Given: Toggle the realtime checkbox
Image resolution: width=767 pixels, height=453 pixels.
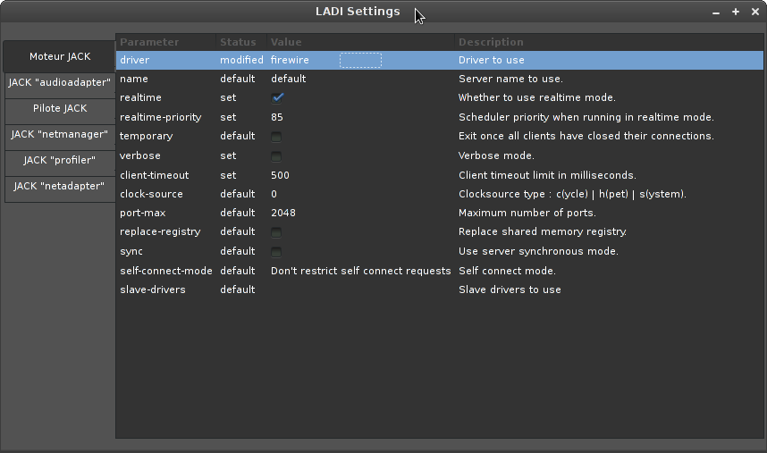Looking at the screenshot, I should 277,97.
